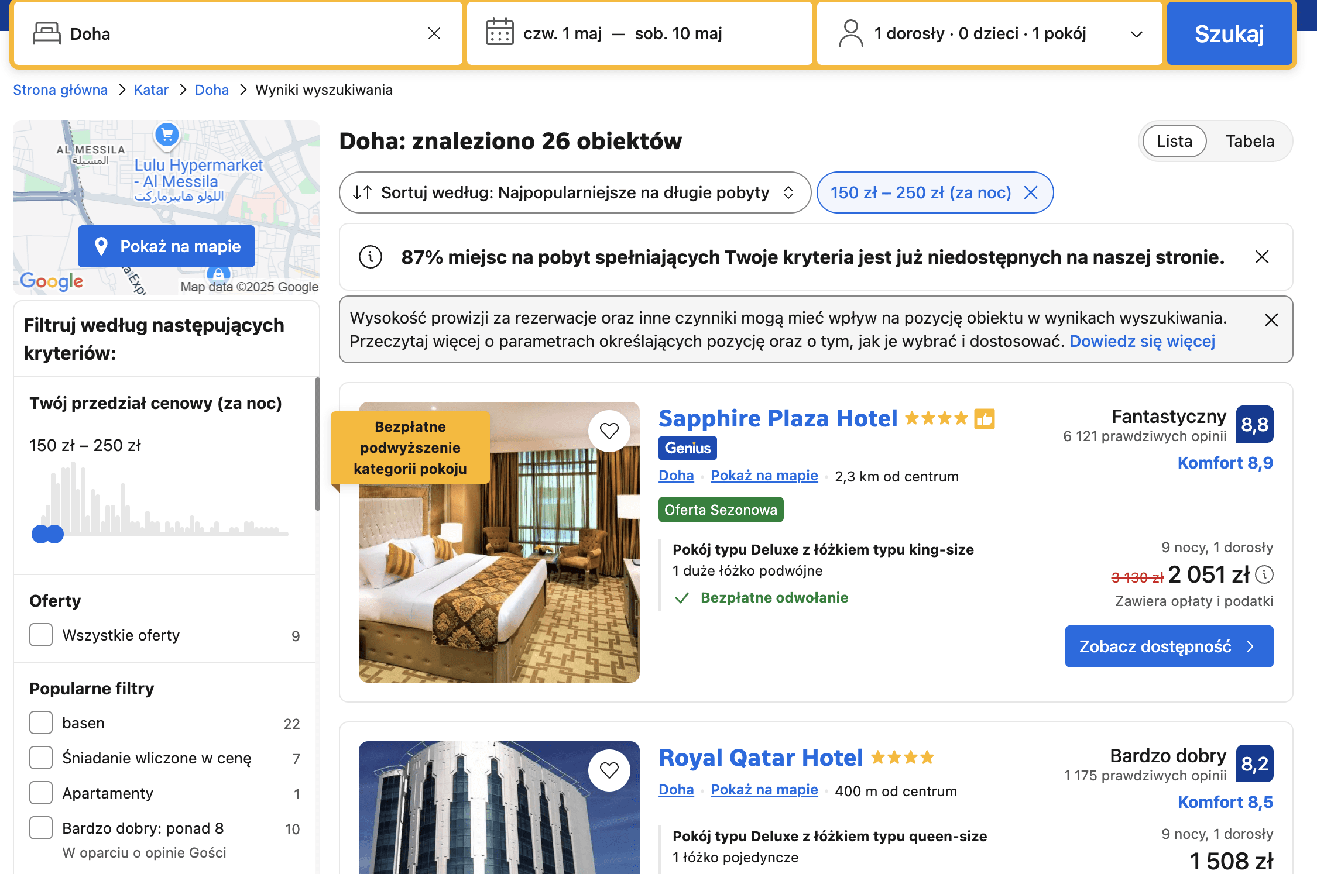The image size is (1317, 874).
Task: Dismiss the 87% unavailable notice
Action: tap(1262, 257)
